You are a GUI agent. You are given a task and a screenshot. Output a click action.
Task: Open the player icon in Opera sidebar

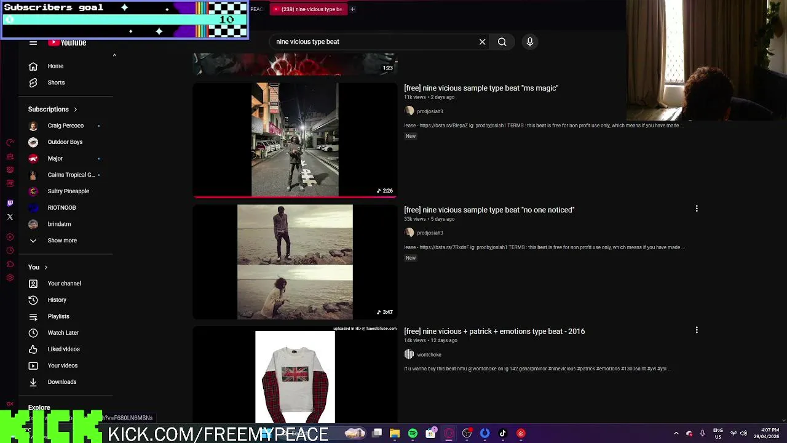(10, 237)
